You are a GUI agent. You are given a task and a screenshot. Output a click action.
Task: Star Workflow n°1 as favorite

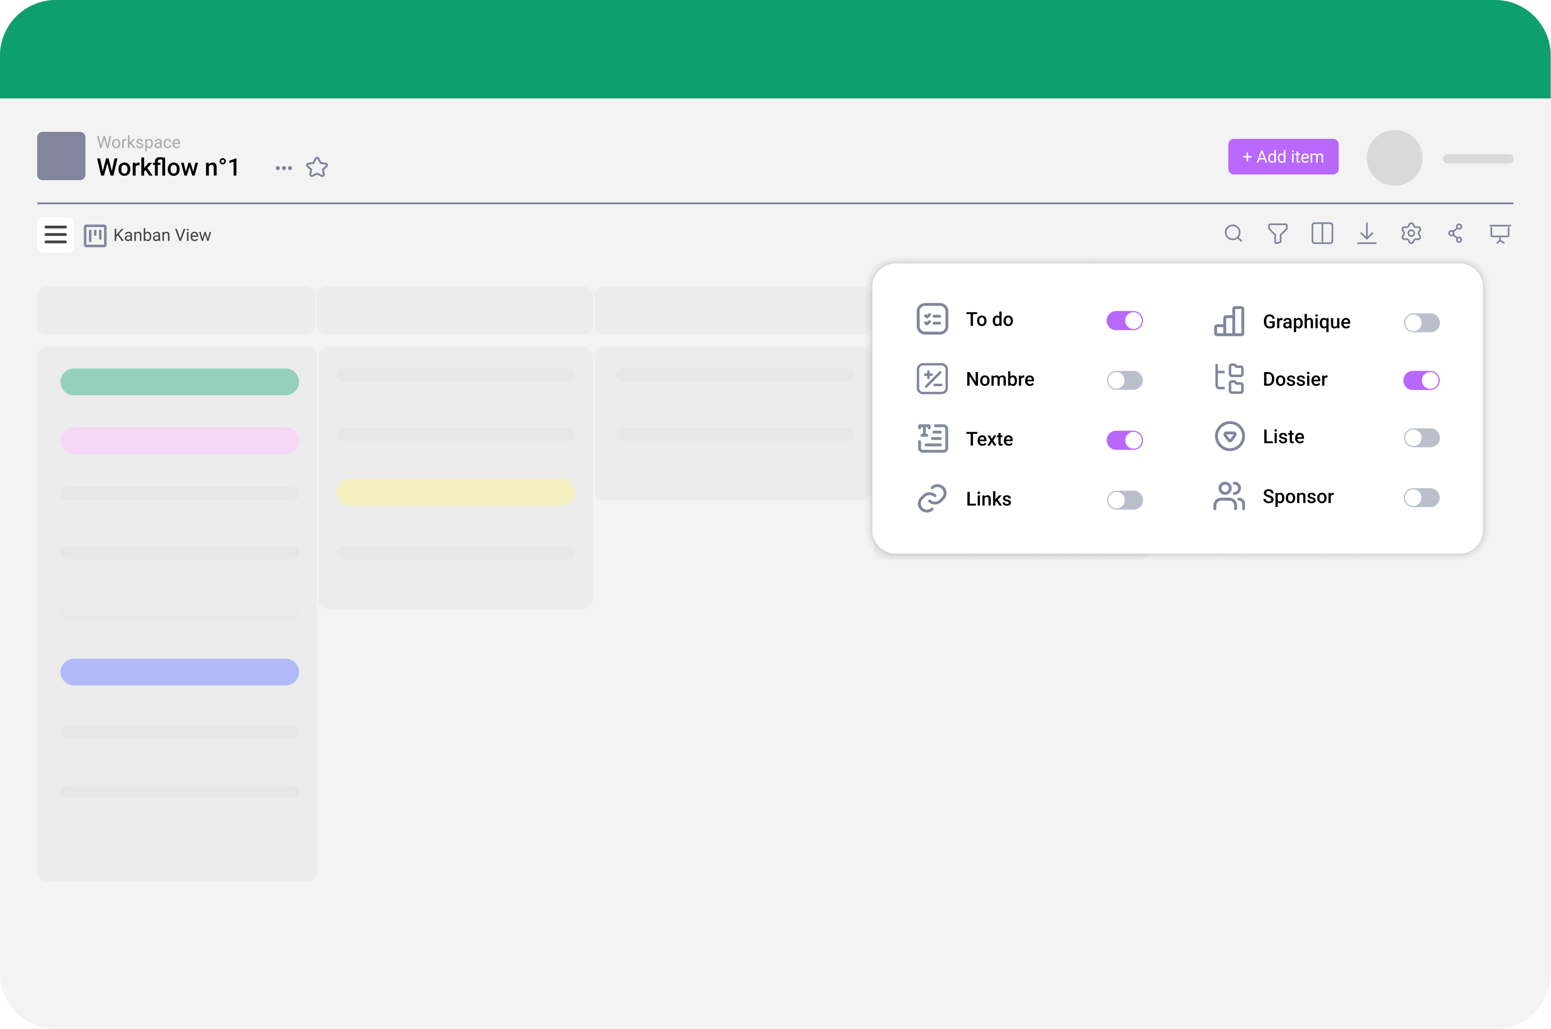point(317,167)
